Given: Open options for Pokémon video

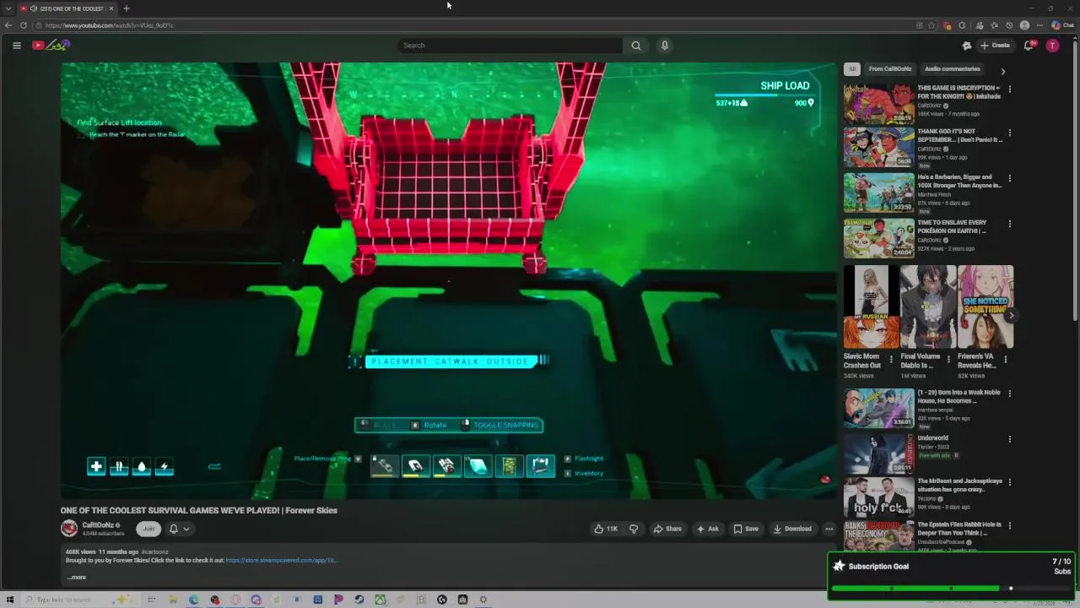Looking at the screenshot, I should click(x=1009, y=224).
